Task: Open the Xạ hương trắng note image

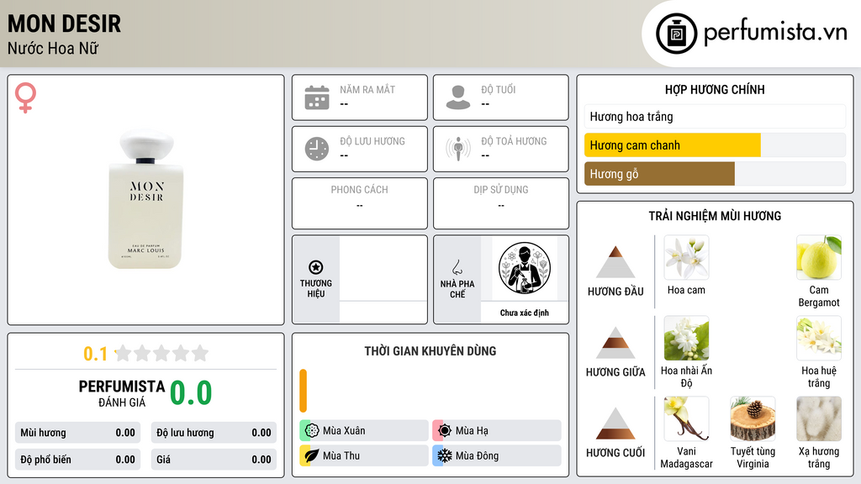Action: [x=819, y=418]
